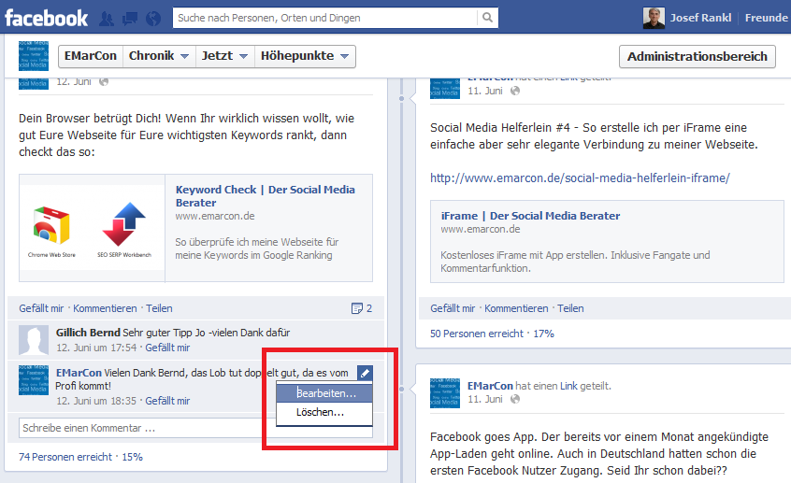Click EMarCon avatar on Facebook goes App post

[x=445, y=392]
